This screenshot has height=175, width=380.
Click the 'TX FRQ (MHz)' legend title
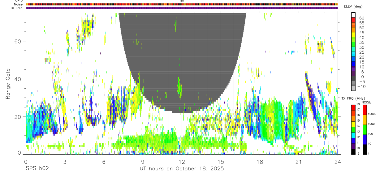353,98
